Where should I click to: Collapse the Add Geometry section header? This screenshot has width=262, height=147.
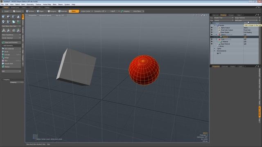pos(11,45)
